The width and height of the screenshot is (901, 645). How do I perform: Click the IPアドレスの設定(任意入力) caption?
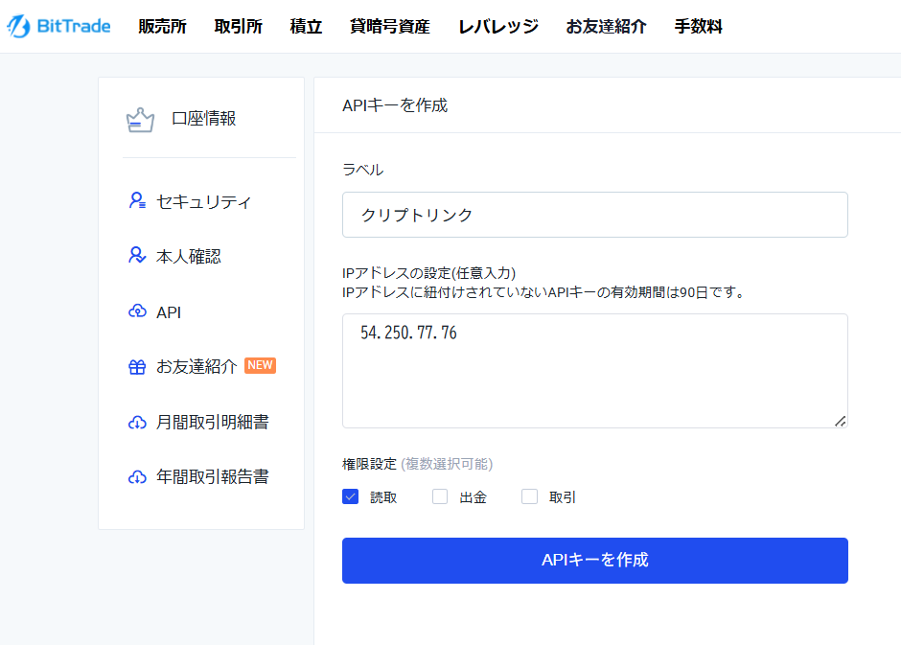428,273
